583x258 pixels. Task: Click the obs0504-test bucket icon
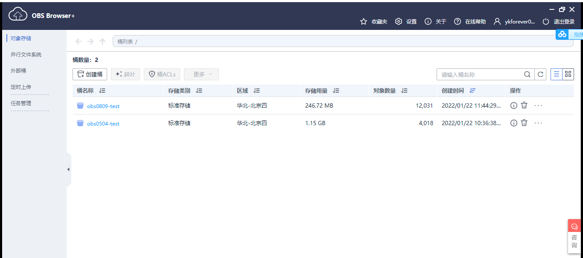(80, 123)
